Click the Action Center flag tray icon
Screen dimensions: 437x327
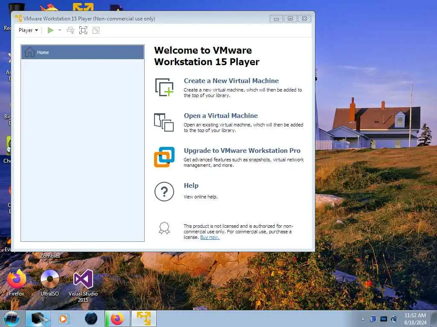pyautogui.click(x=373, y=319)
